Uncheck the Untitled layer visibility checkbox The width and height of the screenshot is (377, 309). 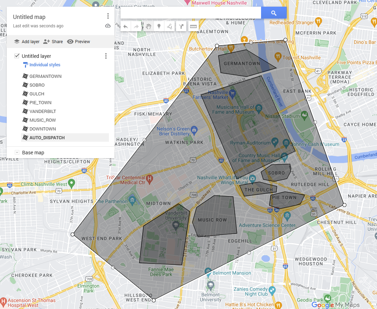[17, 56]
